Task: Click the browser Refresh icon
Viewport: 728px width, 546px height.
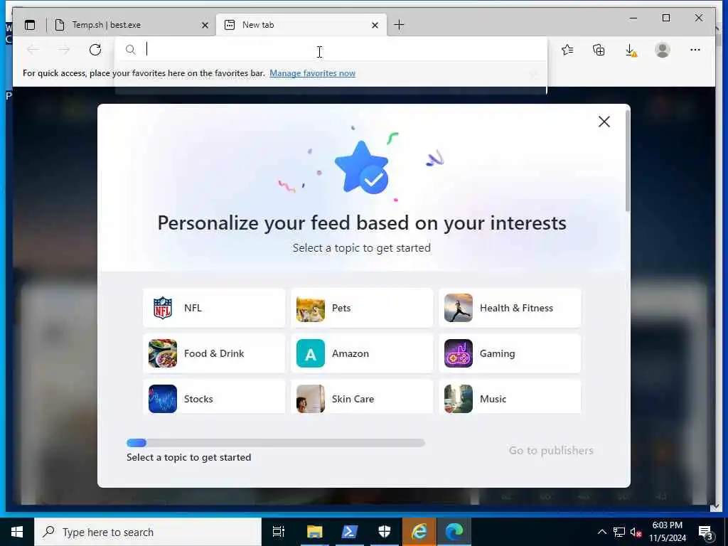Action: point(95,50)
